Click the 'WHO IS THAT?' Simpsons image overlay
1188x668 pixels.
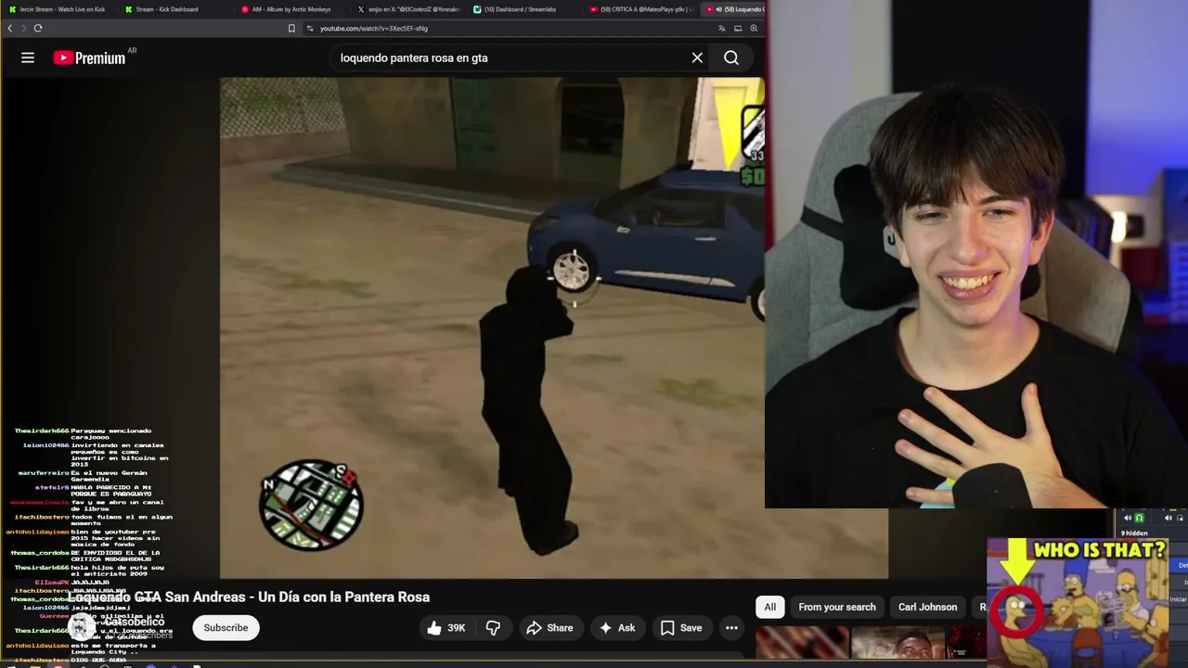pyautogui.click(x=1078, y=601)
